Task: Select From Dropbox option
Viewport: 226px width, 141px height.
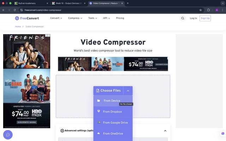Action: point(113,112)
